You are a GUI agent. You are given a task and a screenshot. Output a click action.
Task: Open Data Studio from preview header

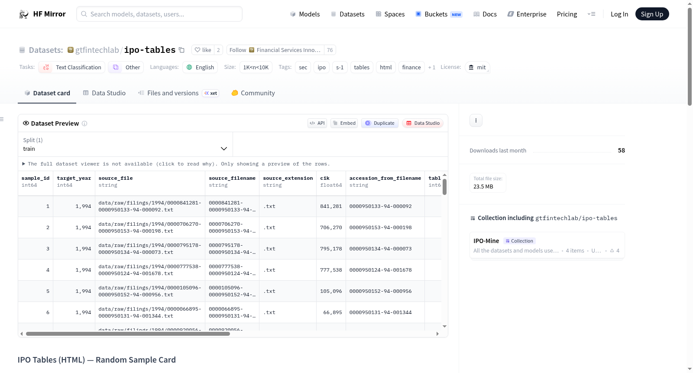[423, 123]
